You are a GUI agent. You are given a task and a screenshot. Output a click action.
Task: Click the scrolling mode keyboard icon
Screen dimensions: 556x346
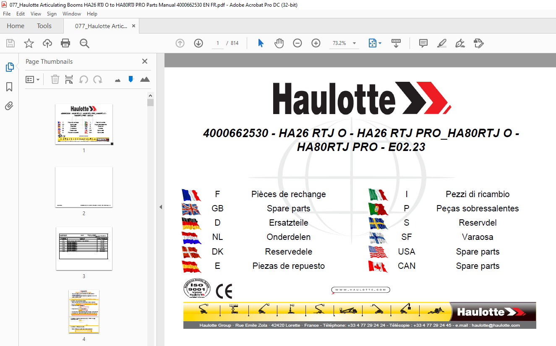point(396,43)
